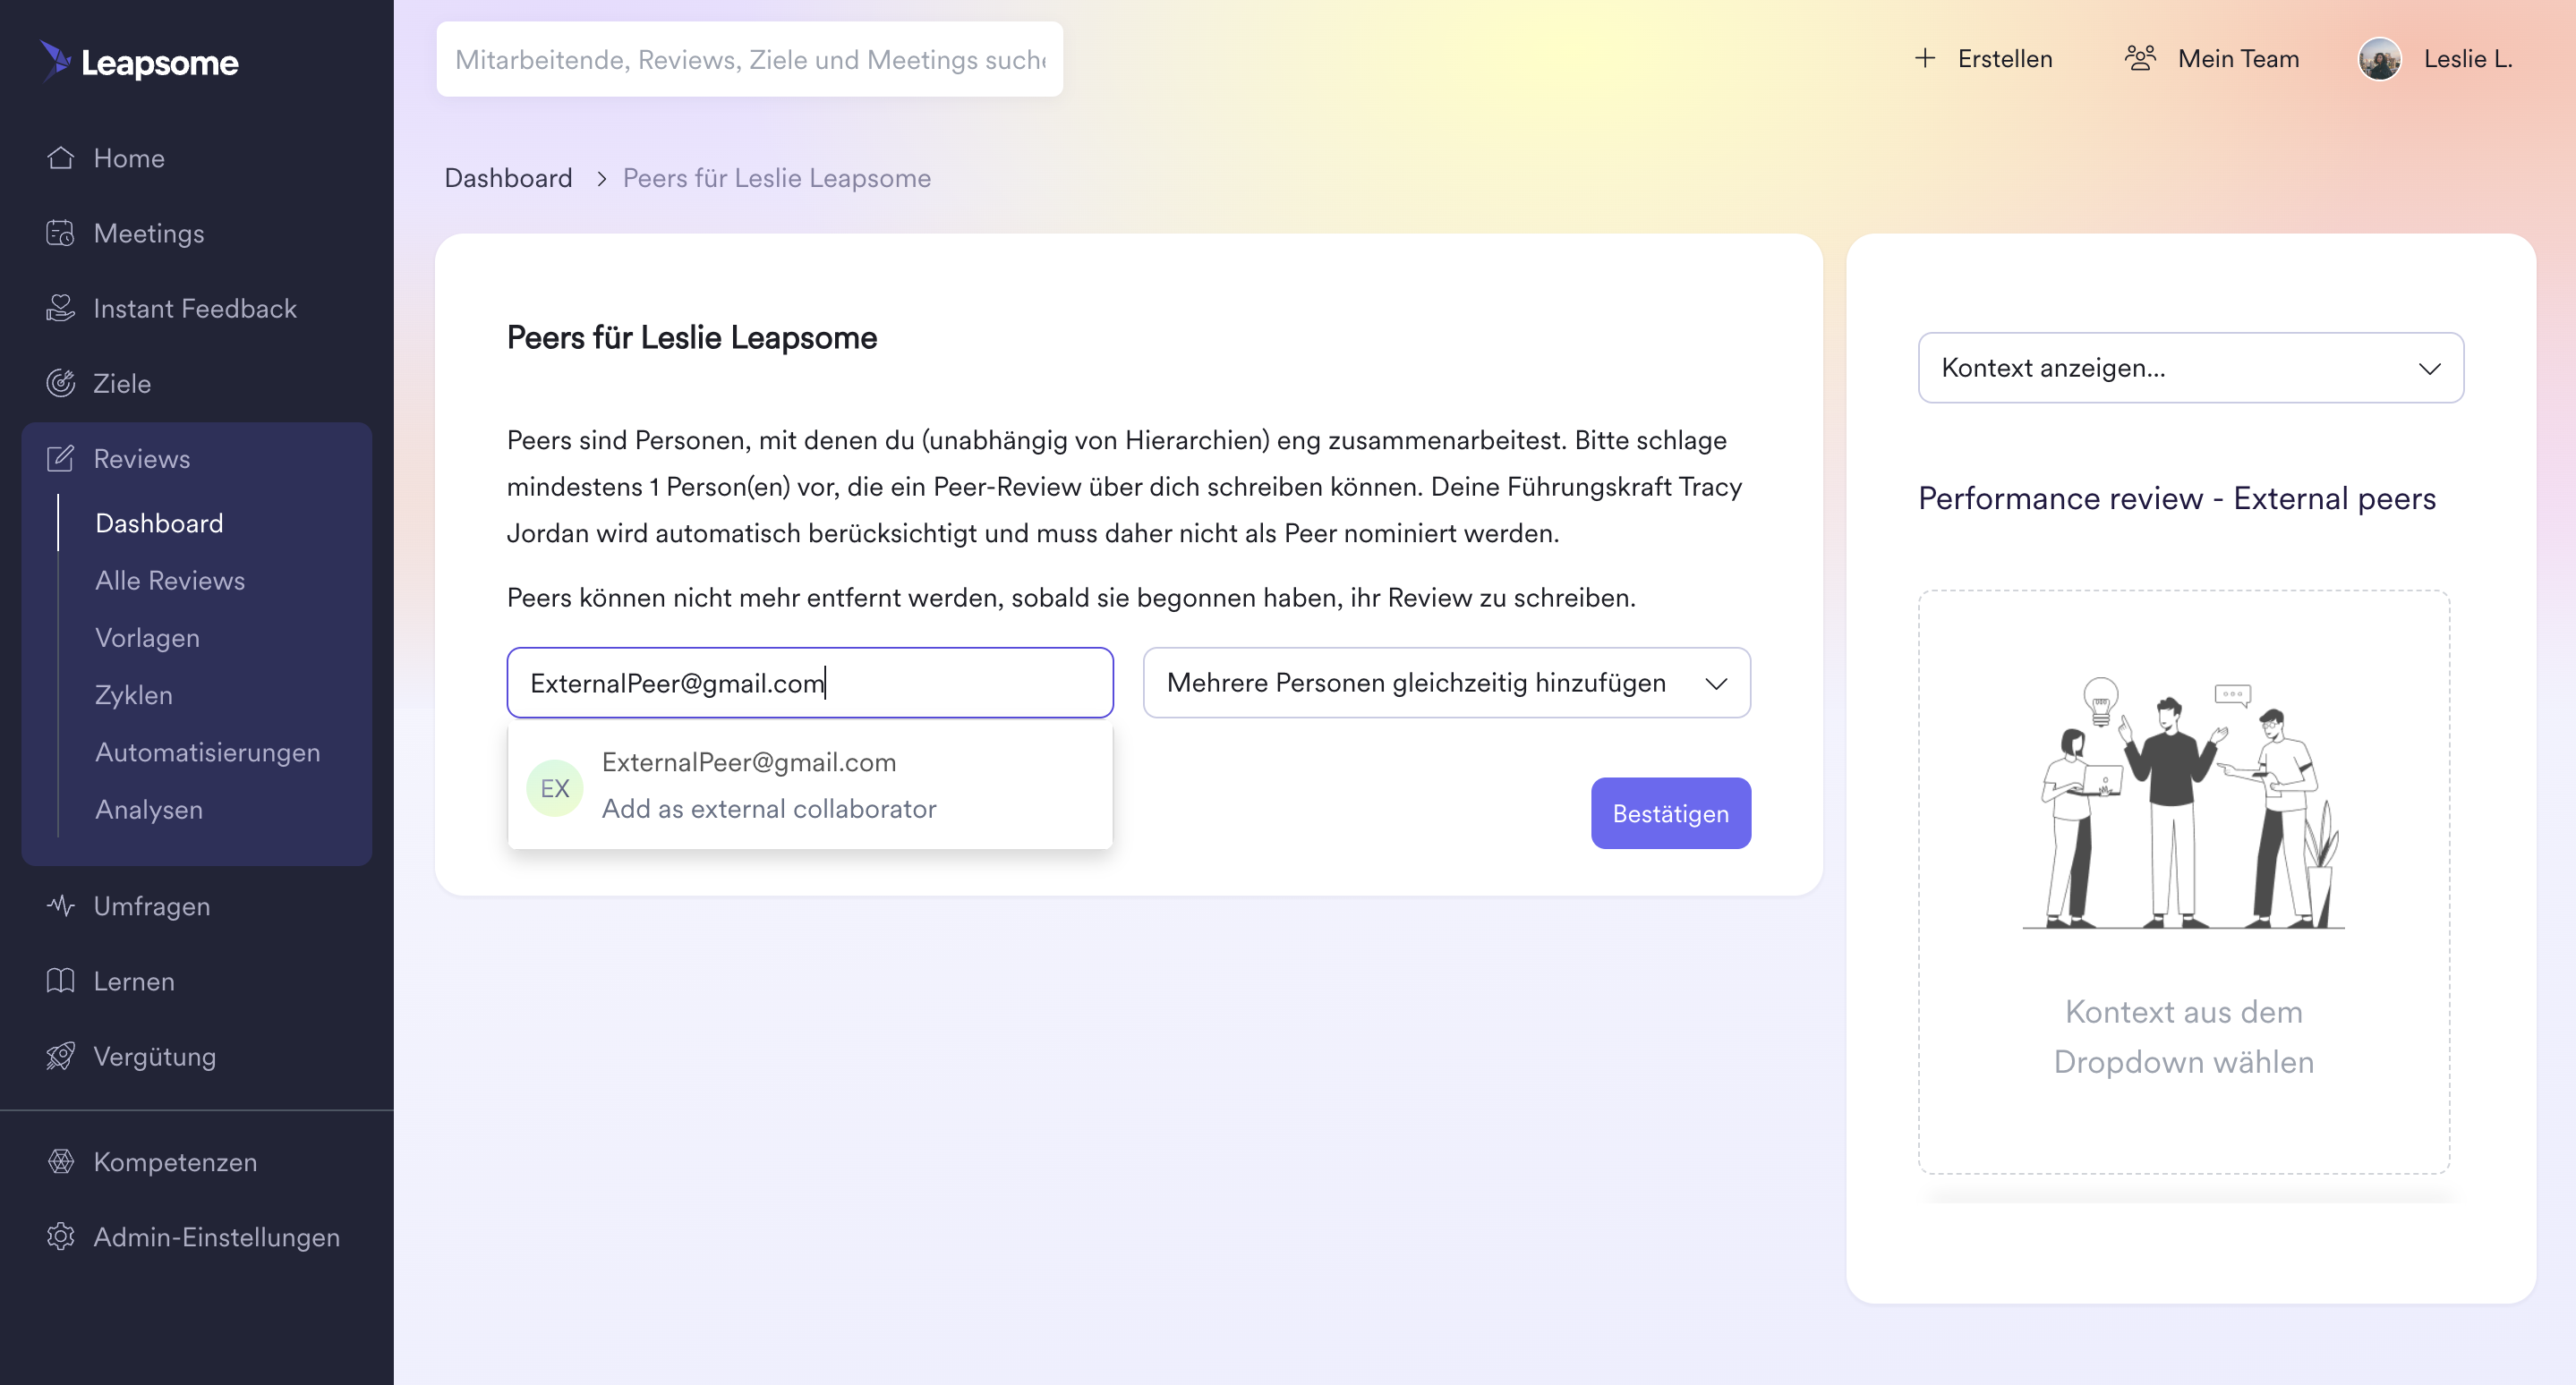Open Mehrere Personen gleichzeitig hinzufügen dropdown
The height and width of the screenshot is (1385, 2576).
tap(1446, 683)
